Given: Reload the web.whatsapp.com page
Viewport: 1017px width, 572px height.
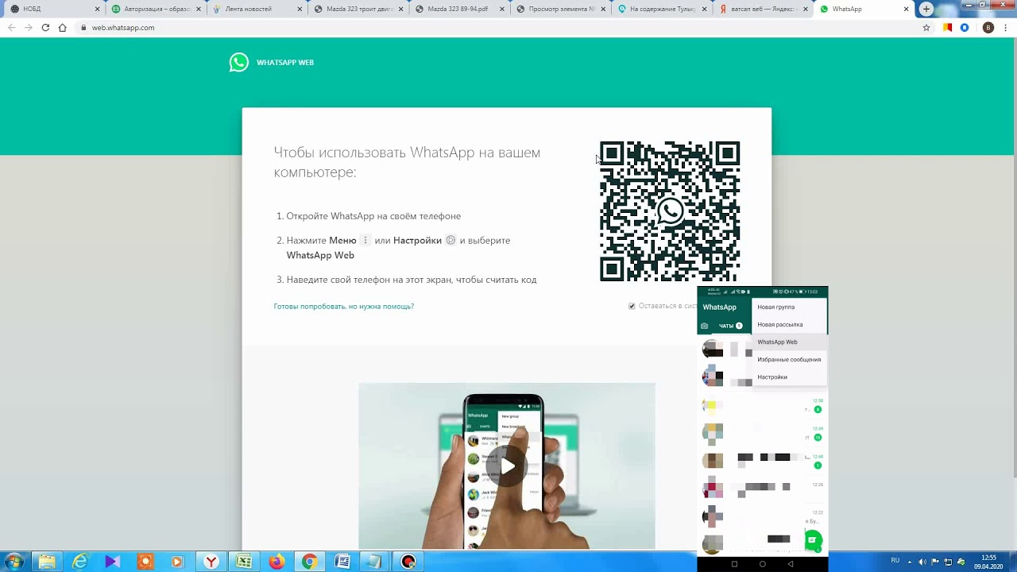Looking at the screenshot, I should (x=45, y=27).
